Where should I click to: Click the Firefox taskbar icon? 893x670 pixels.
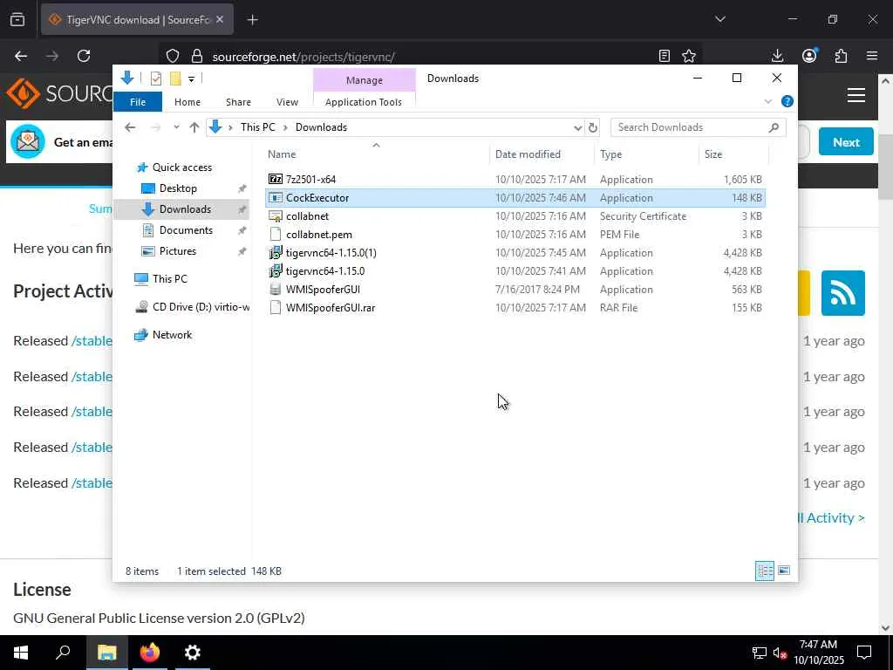pos(150,653)
